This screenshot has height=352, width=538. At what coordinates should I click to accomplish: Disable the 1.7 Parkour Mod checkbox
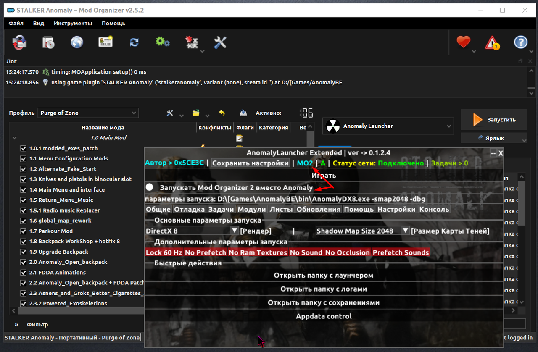click(x=24, y=231)
